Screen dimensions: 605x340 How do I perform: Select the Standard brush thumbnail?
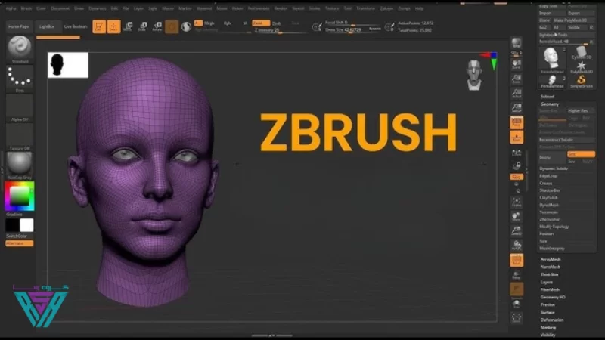[x=20, y=48]
